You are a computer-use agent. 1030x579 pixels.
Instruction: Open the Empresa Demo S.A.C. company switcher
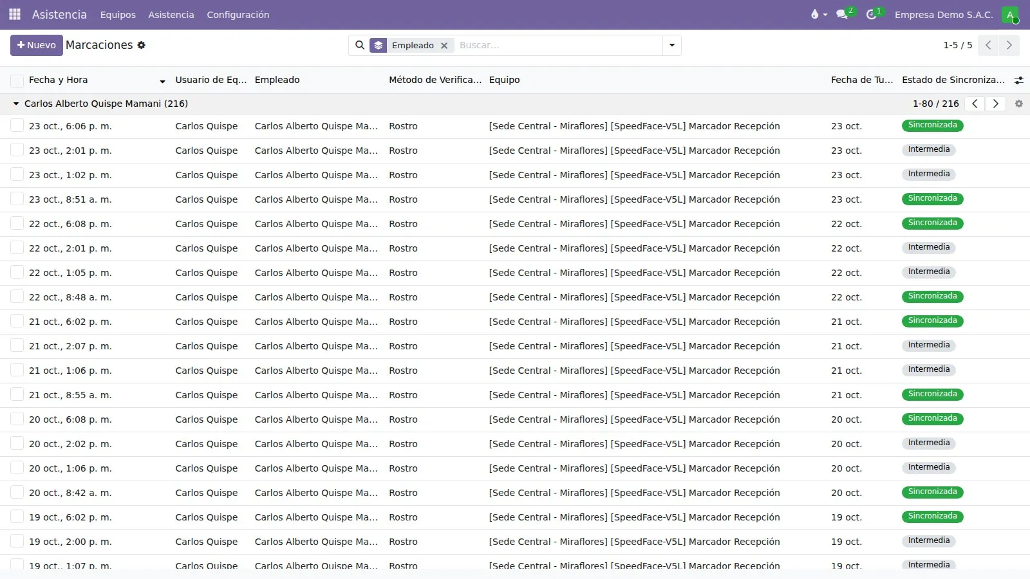click(x=944, y=14)
